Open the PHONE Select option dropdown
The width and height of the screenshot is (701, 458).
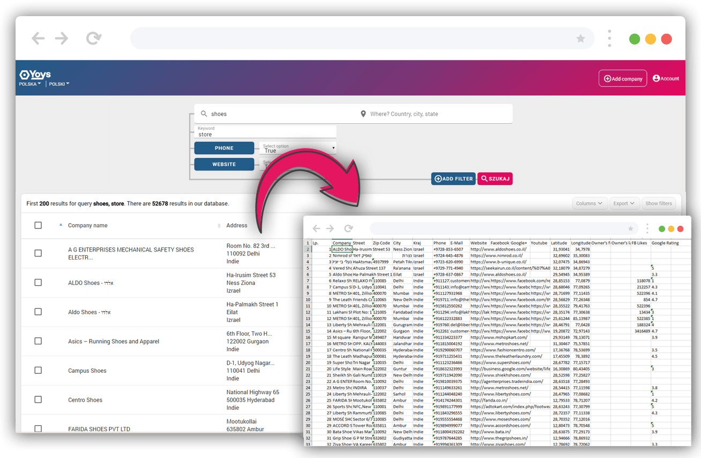point(298,149)
